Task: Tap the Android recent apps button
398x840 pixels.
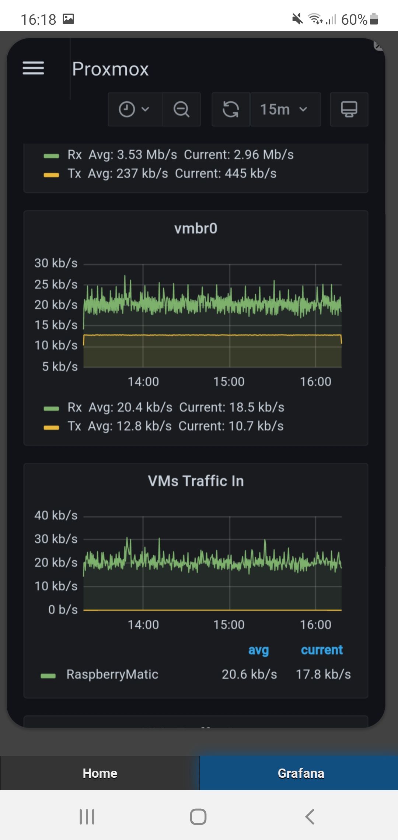Action: coord(87,816)
